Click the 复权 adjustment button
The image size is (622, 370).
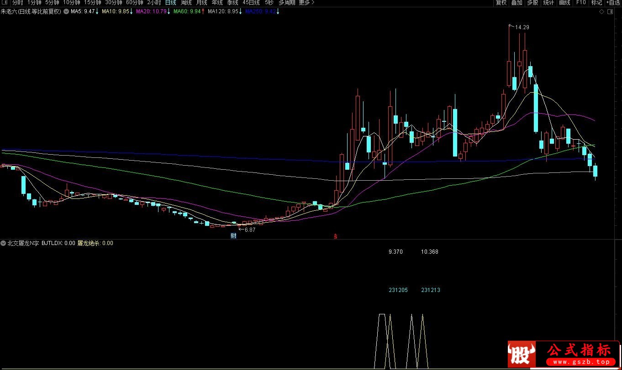501,3
